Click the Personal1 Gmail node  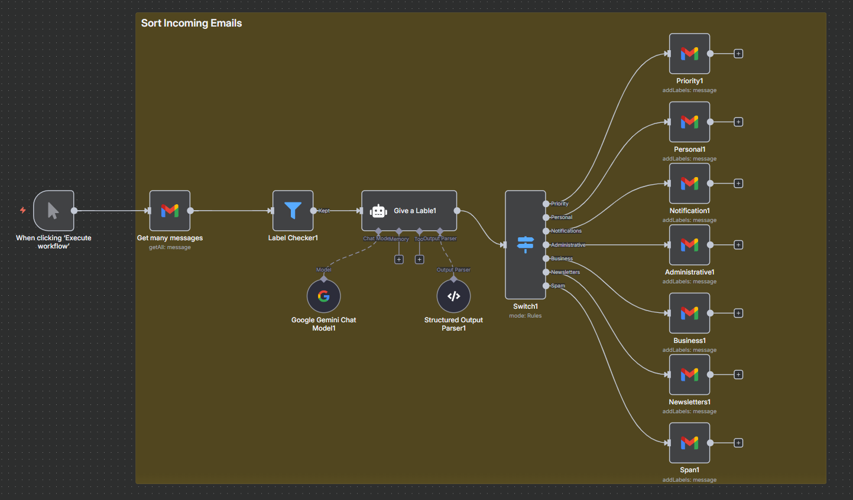tap(689, 122)
